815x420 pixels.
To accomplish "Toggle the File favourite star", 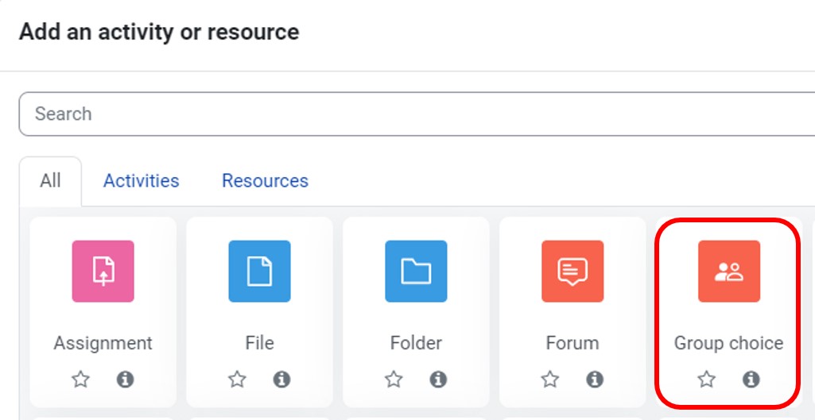I will pyautogui.click(x=237, y=380).
